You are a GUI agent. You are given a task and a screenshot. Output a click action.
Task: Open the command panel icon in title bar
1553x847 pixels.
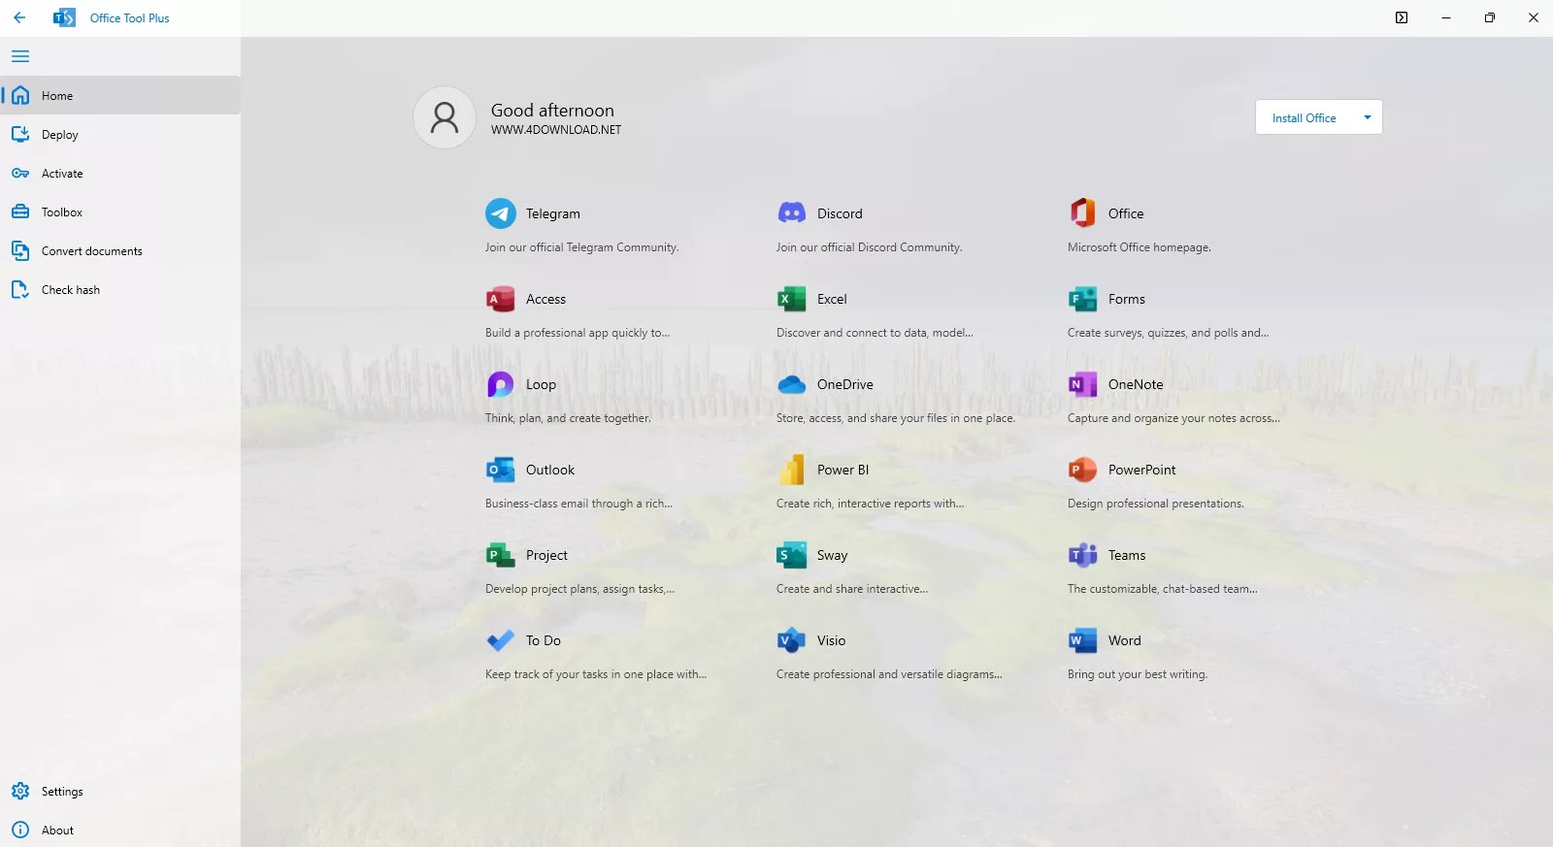(x=1402, y=17)
